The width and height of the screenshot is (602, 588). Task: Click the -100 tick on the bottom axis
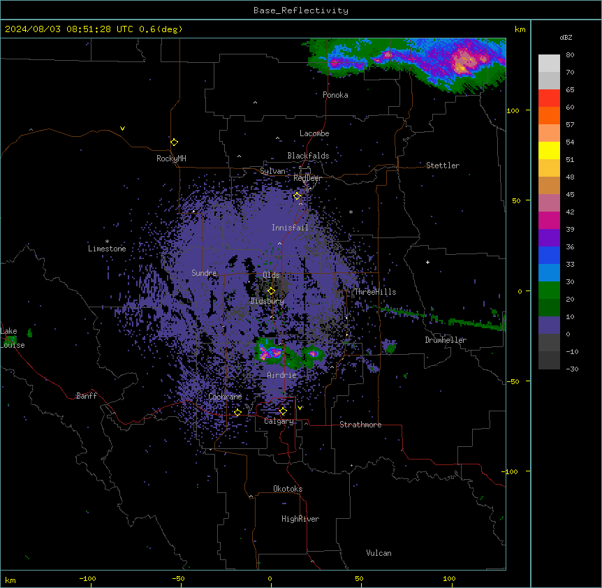tap(87, 578)
